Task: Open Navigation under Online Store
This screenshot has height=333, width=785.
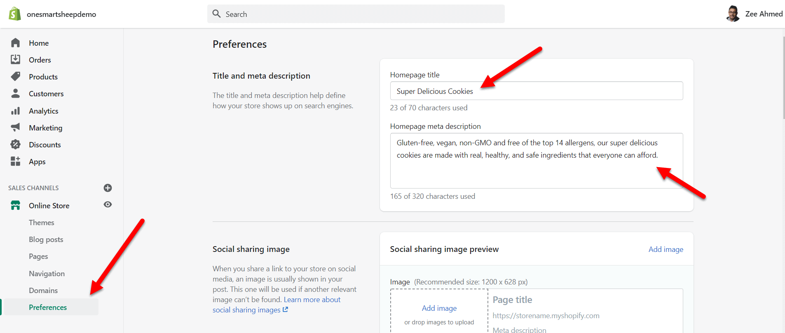Action: click(47, 273)
